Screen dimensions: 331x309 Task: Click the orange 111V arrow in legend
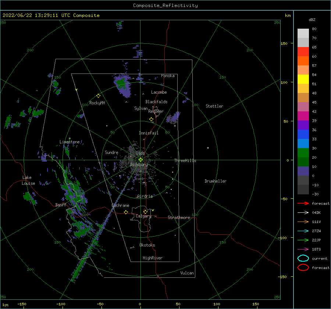coord(303,222)
